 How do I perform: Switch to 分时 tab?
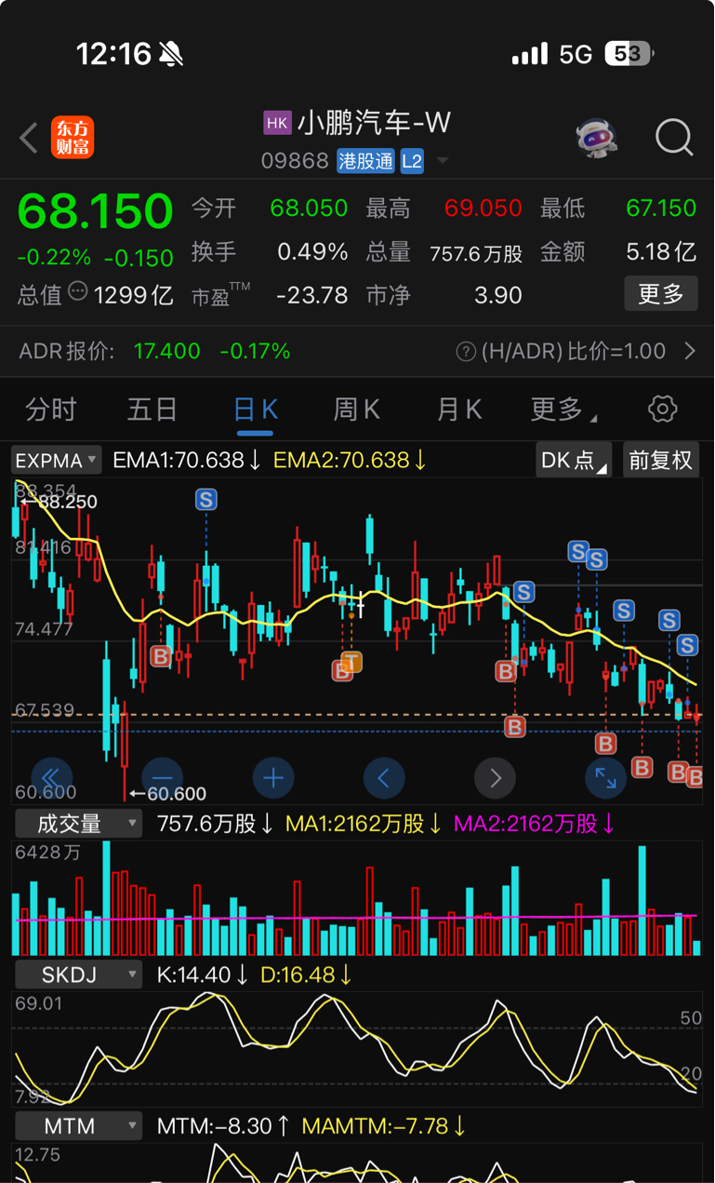[51, 410]
